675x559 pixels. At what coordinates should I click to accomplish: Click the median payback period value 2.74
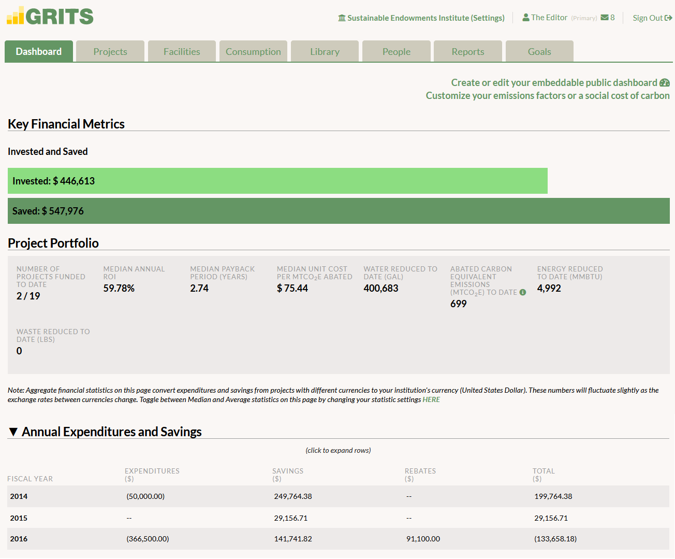[199, 288]
